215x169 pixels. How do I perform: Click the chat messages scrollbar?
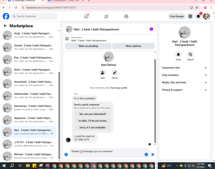coord(155,101)
